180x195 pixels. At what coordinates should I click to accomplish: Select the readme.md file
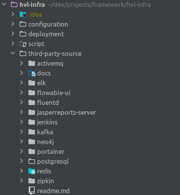(x=53, y=191)
